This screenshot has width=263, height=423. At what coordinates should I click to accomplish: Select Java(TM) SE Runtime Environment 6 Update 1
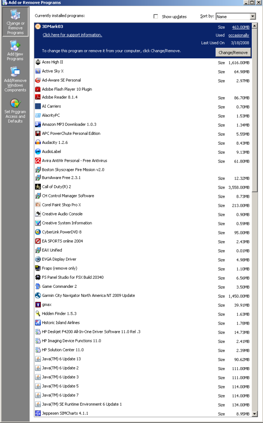pyautogui.click(x=143, y=404)
